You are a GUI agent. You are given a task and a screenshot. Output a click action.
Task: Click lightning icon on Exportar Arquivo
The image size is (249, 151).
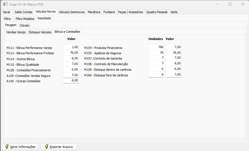[x=46, y=147]
